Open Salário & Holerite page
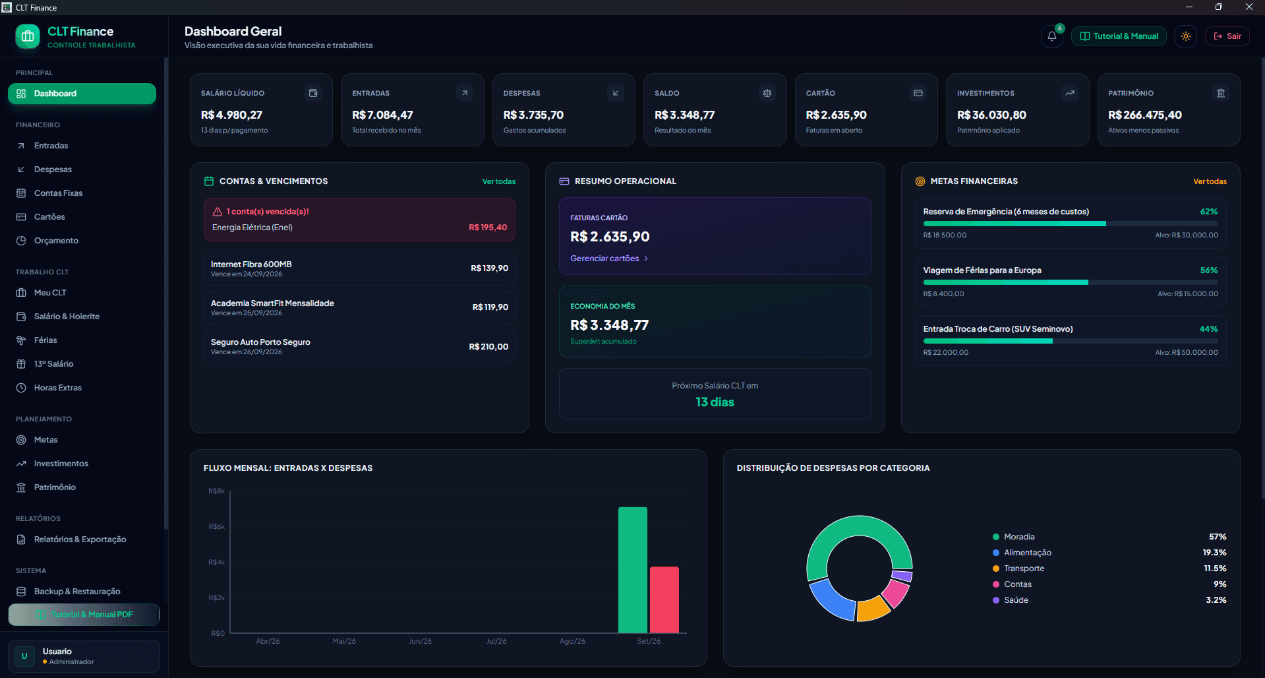Screen dimensions: 1265x678 coord(82,317)
